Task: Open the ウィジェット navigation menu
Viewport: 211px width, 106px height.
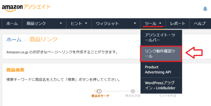Action: [107, 24]
